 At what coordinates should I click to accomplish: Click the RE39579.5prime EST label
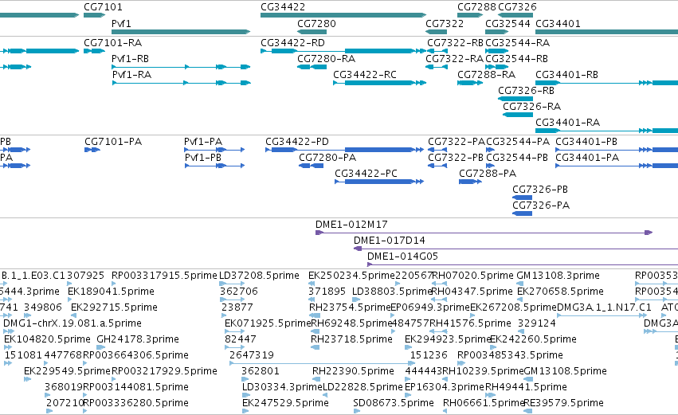tap(563, 404)
